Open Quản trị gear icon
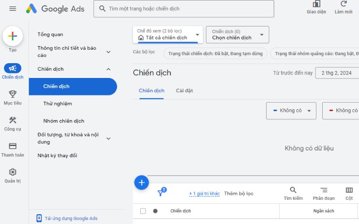The width and height of the screenshot is (359, 224). 13,172
